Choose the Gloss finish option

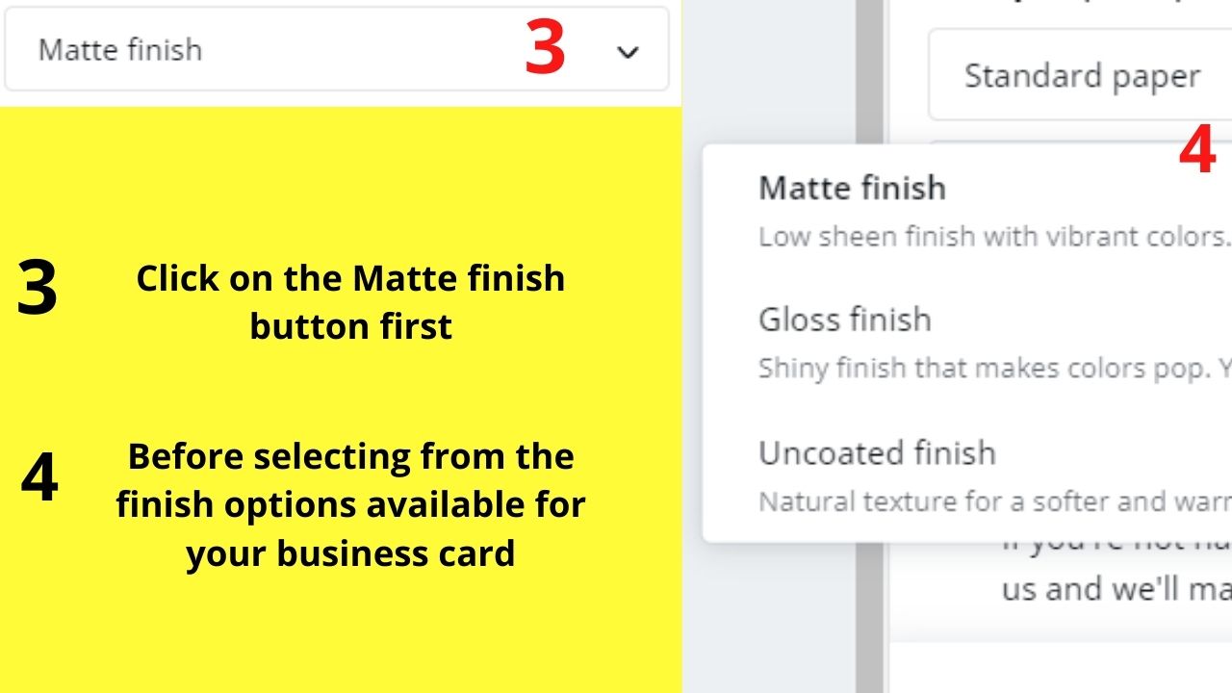[x=845, y=320]
